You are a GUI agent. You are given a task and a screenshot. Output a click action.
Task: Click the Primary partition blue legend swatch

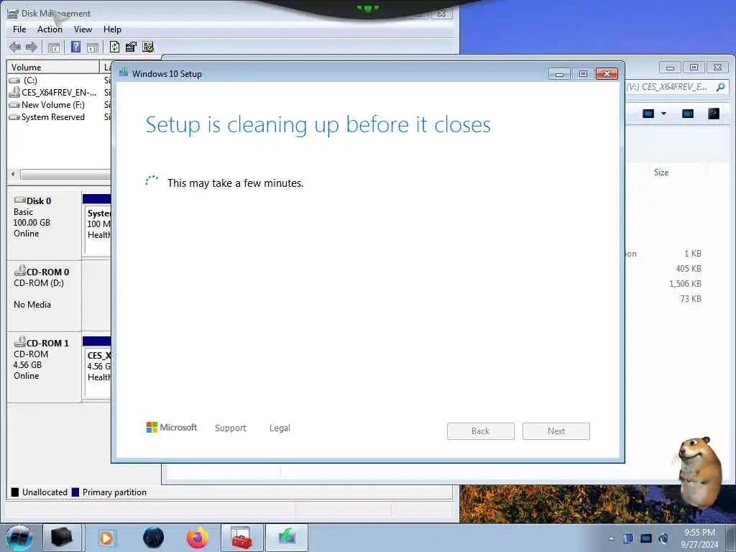click(75, 492)
